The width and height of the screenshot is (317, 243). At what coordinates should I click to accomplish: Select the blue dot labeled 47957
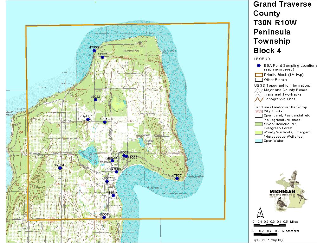coord(102,58)
